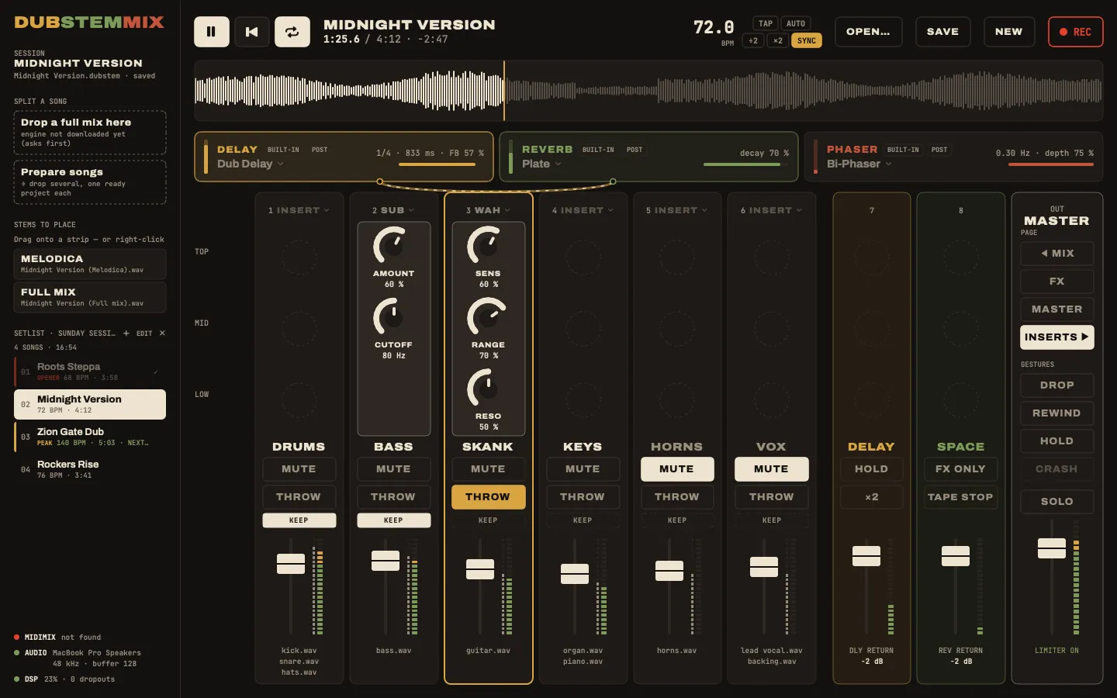Click the RESO knob on WAH strip
This screenshot has width=1117, height=698.
click(x=487, y=388)
